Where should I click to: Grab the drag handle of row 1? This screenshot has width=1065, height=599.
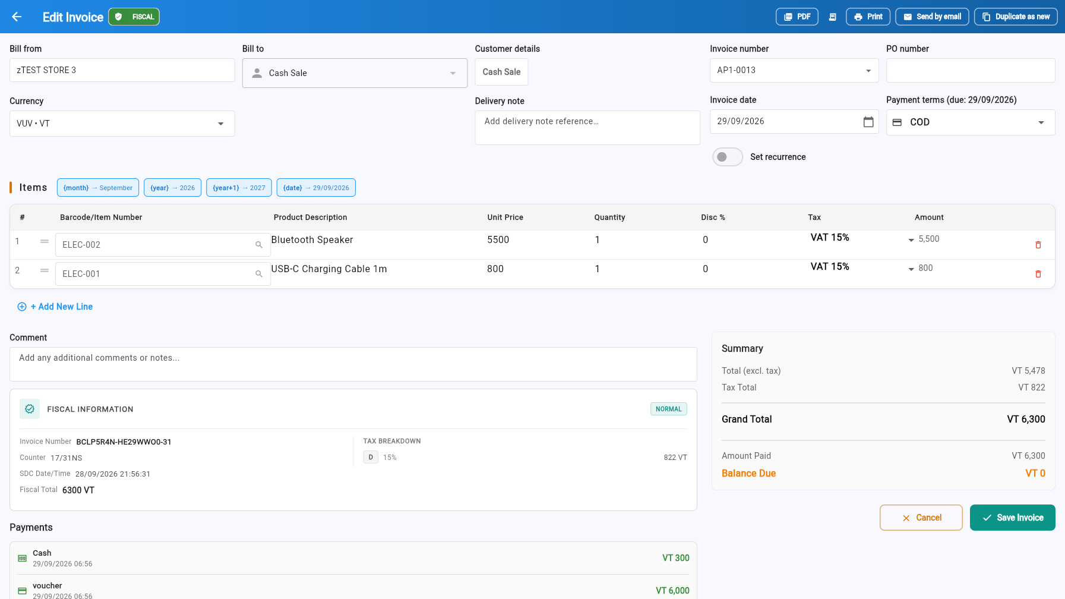point(45,241)
